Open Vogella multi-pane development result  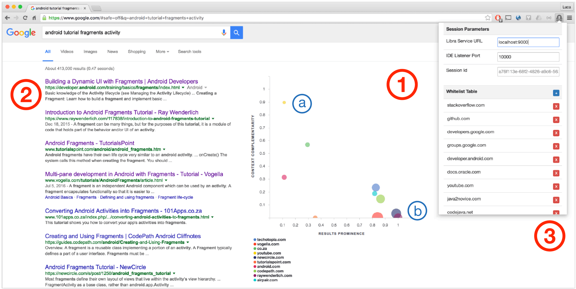pos(134,174)
